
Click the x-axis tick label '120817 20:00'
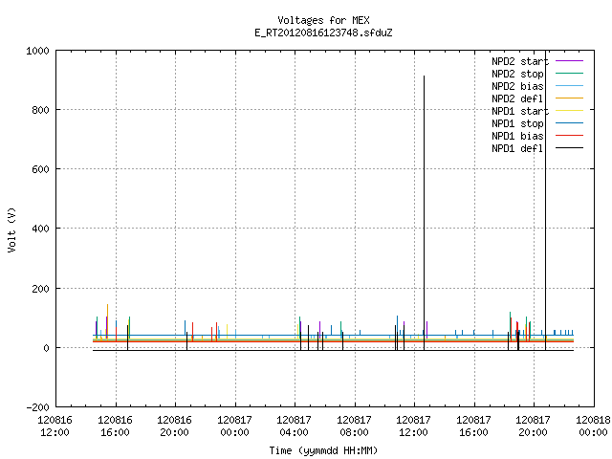[x=533, y=426]
